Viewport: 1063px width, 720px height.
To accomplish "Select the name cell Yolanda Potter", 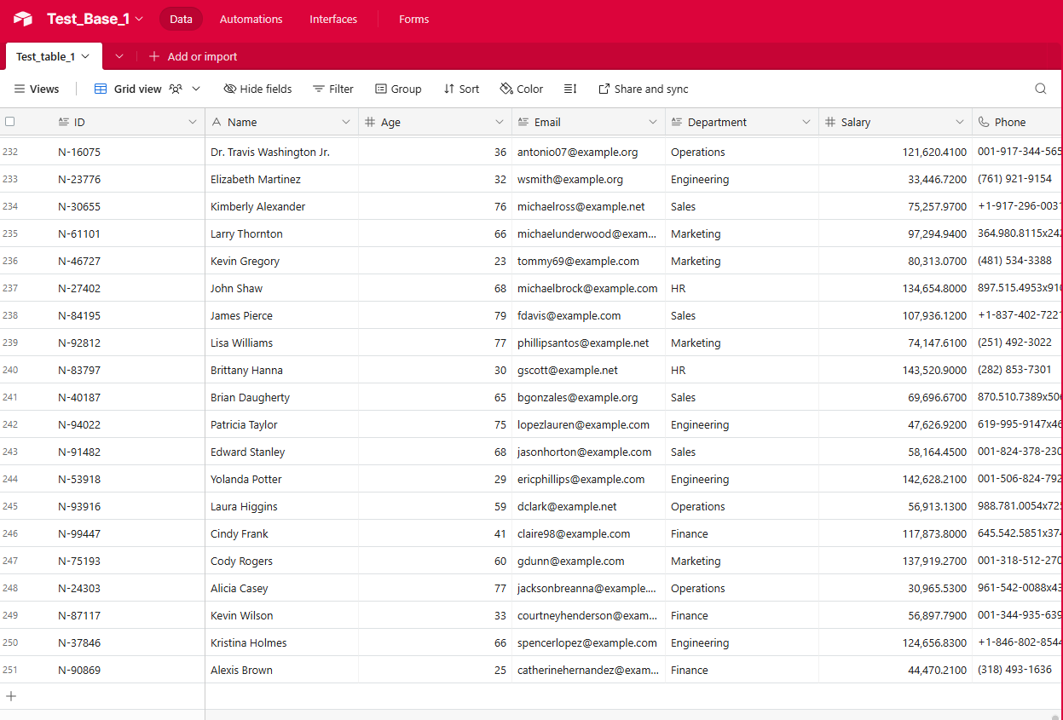I will coord(281,479).
